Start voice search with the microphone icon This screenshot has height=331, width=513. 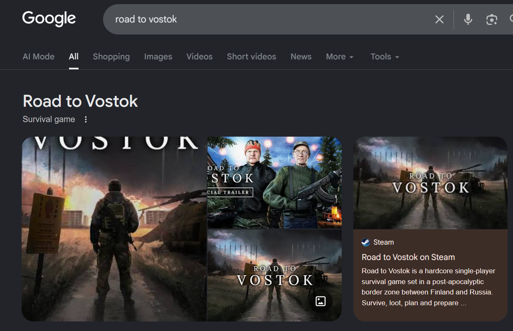coord(468,20)
